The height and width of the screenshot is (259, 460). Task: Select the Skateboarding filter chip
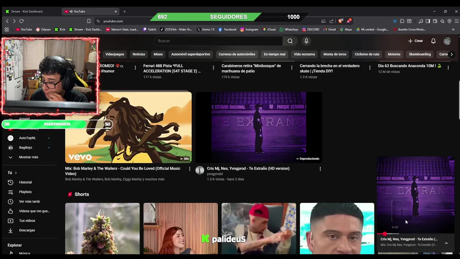click(x=420, y=54)
